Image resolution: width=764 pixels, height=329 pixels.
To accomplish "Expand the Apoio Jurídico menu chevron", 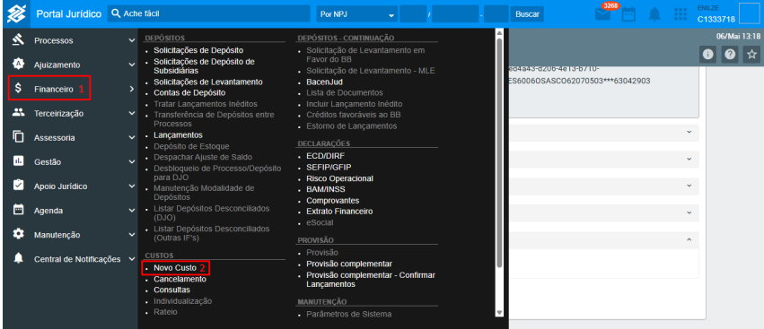I will click(x=131, y=186).
